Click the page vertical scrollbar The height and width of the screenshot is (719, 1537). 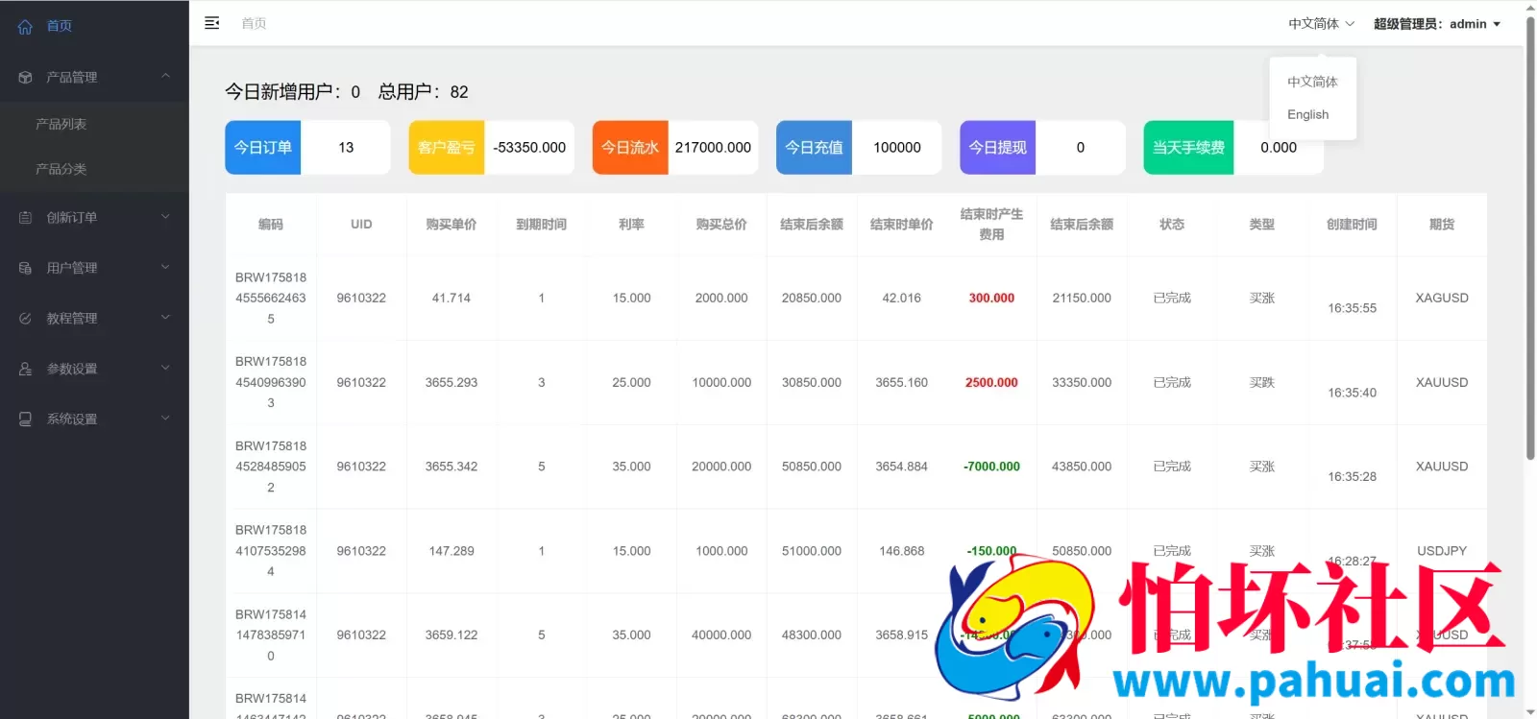1530,238
